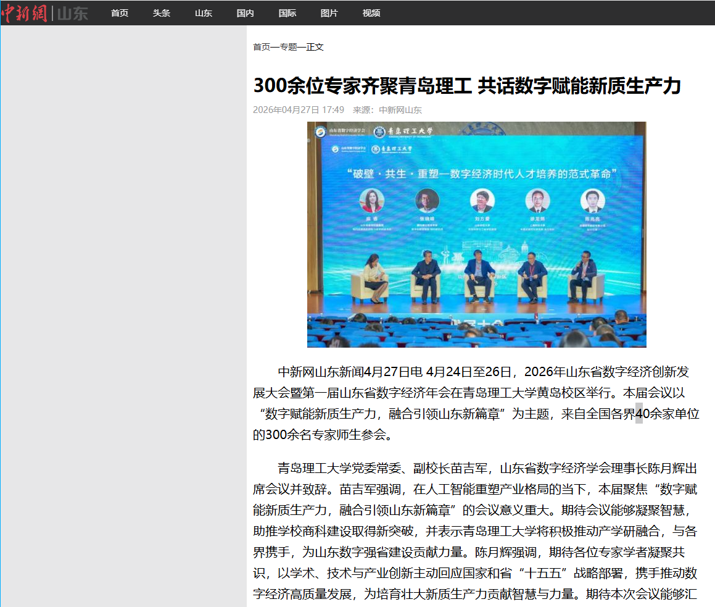Click the article headline about 300余位专家
The height and width of the screenshot is (607, 715).
click(467, 86)
